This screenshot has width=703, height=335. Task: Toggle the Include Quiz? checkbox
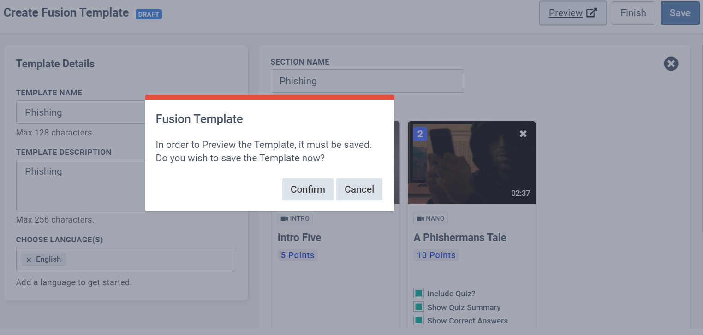tap(418, 294)
